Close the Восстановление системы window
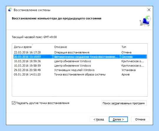The height and width of the screenshot is (131, 159). (149, 10)
